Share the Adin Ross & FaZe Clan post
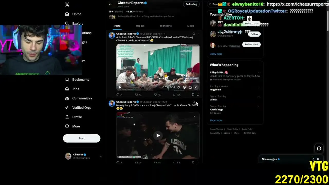Screen dimensions: 329x185 (x=198, y=95)
